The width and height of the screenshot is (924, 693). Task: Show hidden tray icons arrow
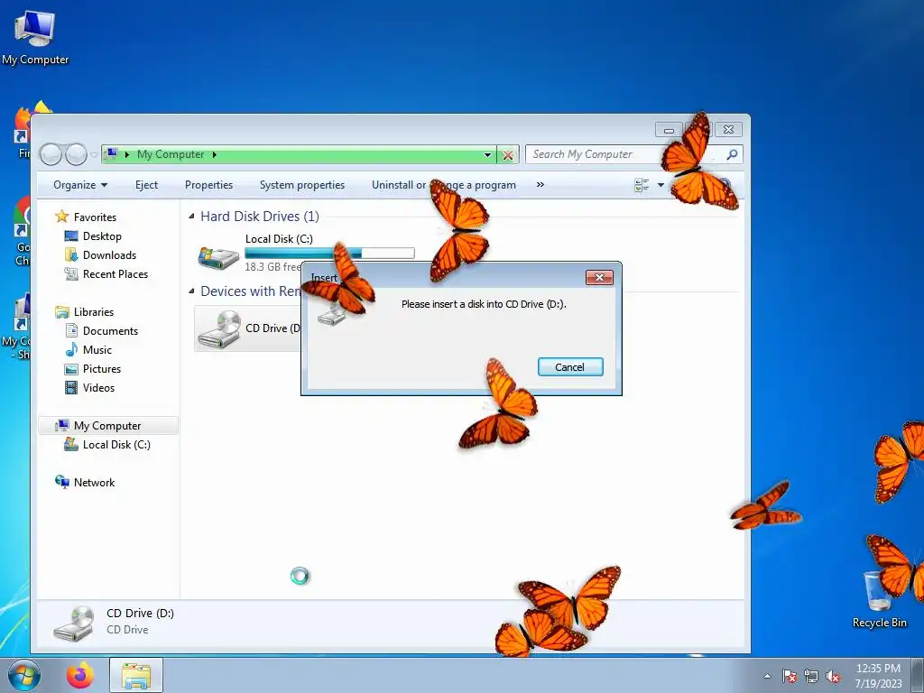coord(767,676)
